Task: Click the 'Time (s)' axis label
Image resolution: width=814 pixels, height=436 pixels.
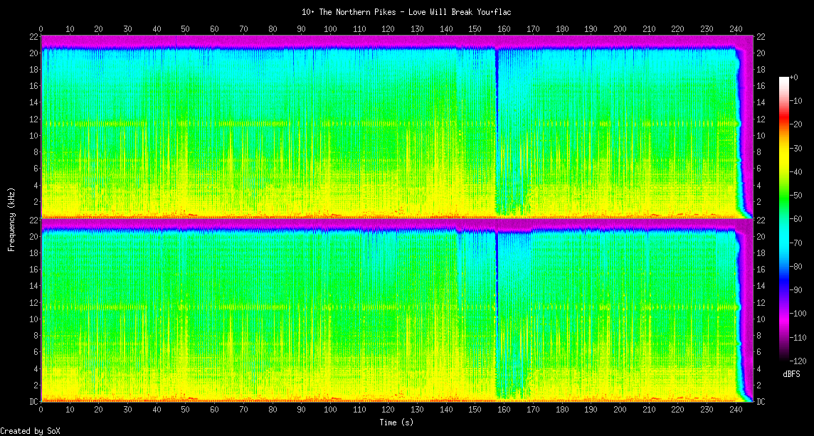Action: pos(396,422)
